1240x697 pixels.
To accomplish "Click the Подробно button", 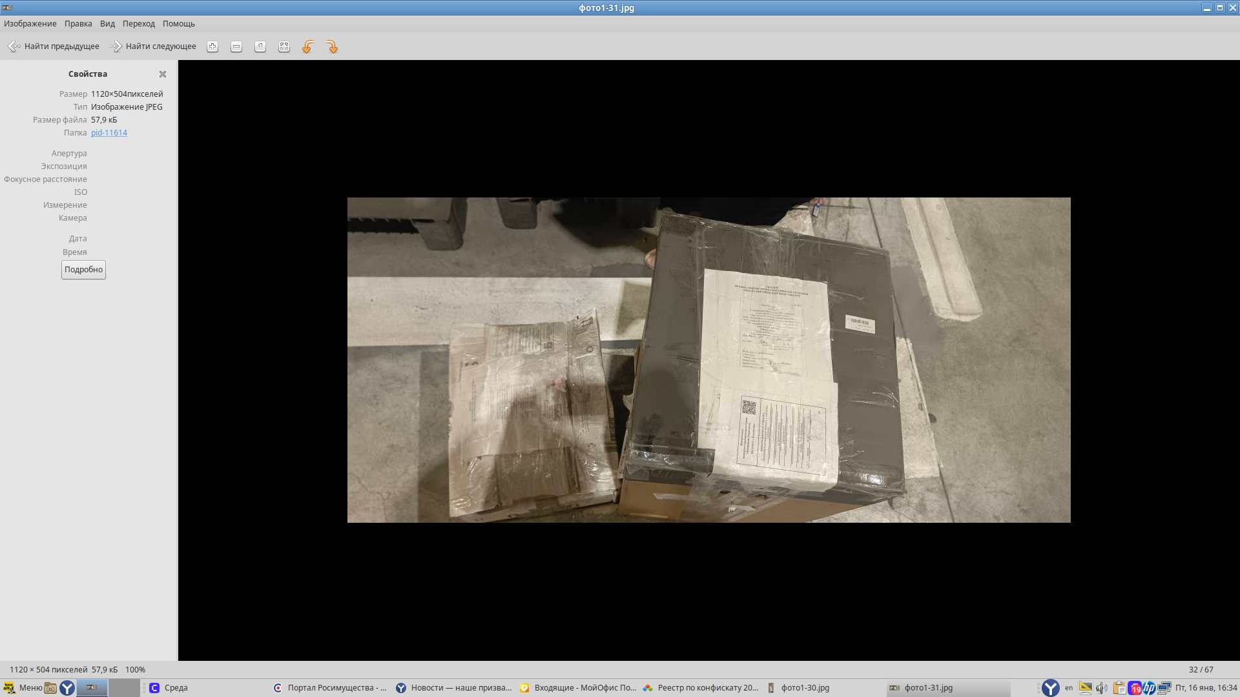I will (x=83, y=270).
